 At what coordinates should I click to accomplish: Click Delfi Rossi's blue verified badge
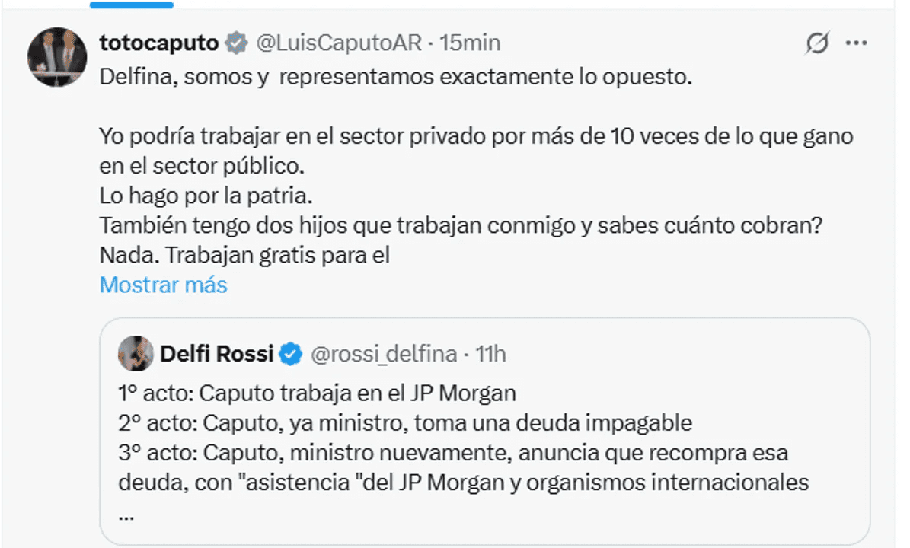[291, 354]
